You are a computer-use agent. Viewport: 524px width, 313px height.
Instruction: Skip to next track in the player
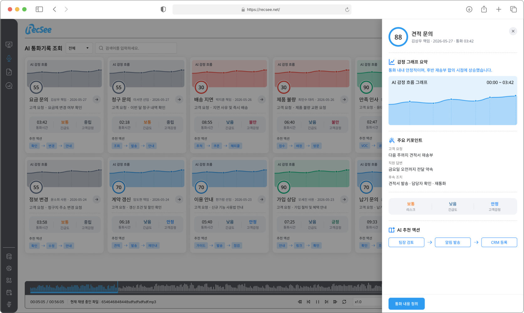(326, 302)
